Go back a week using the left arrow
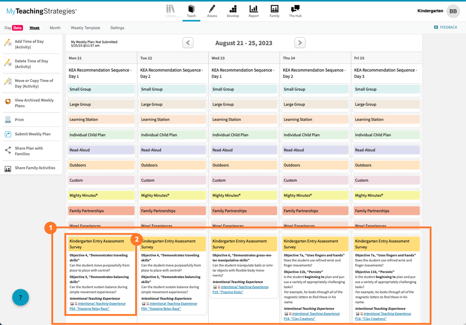 click(188, 42)
